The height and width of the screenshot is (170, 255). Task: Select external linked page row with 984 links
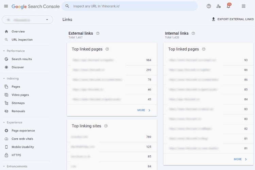[x=112, y=60]
